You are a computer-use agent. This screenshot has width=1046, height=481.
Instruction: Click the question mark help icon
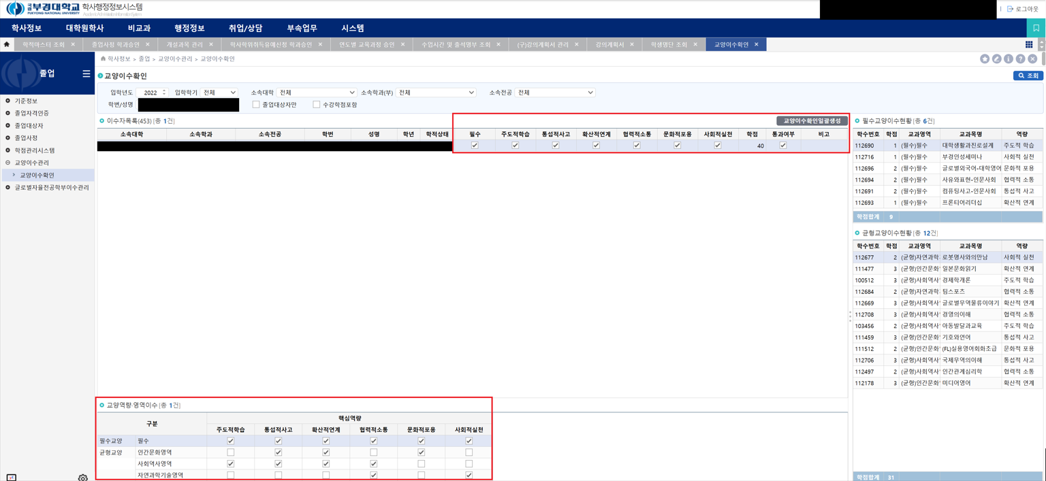pyautogui.click(x=1020, y=59)
